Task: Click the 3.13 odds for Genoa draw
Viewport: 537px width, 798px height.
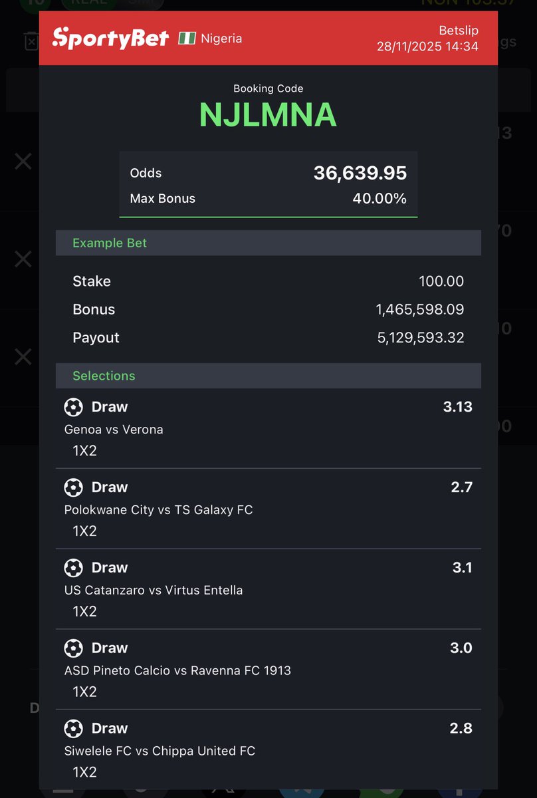Action: (458, 407)
